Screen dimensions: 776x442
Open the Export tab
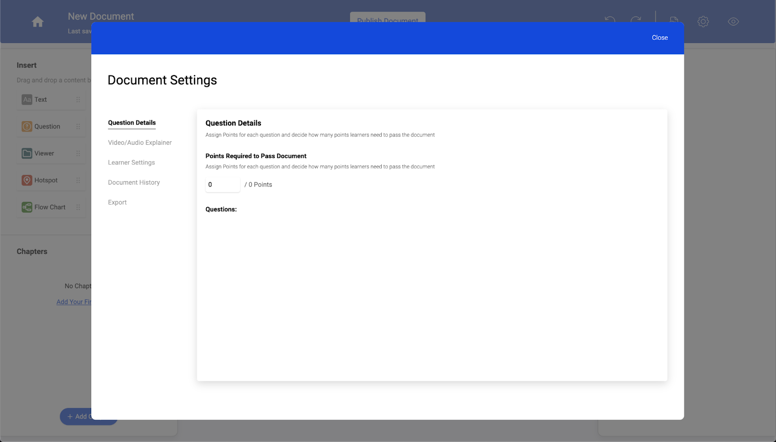(117, 203)
